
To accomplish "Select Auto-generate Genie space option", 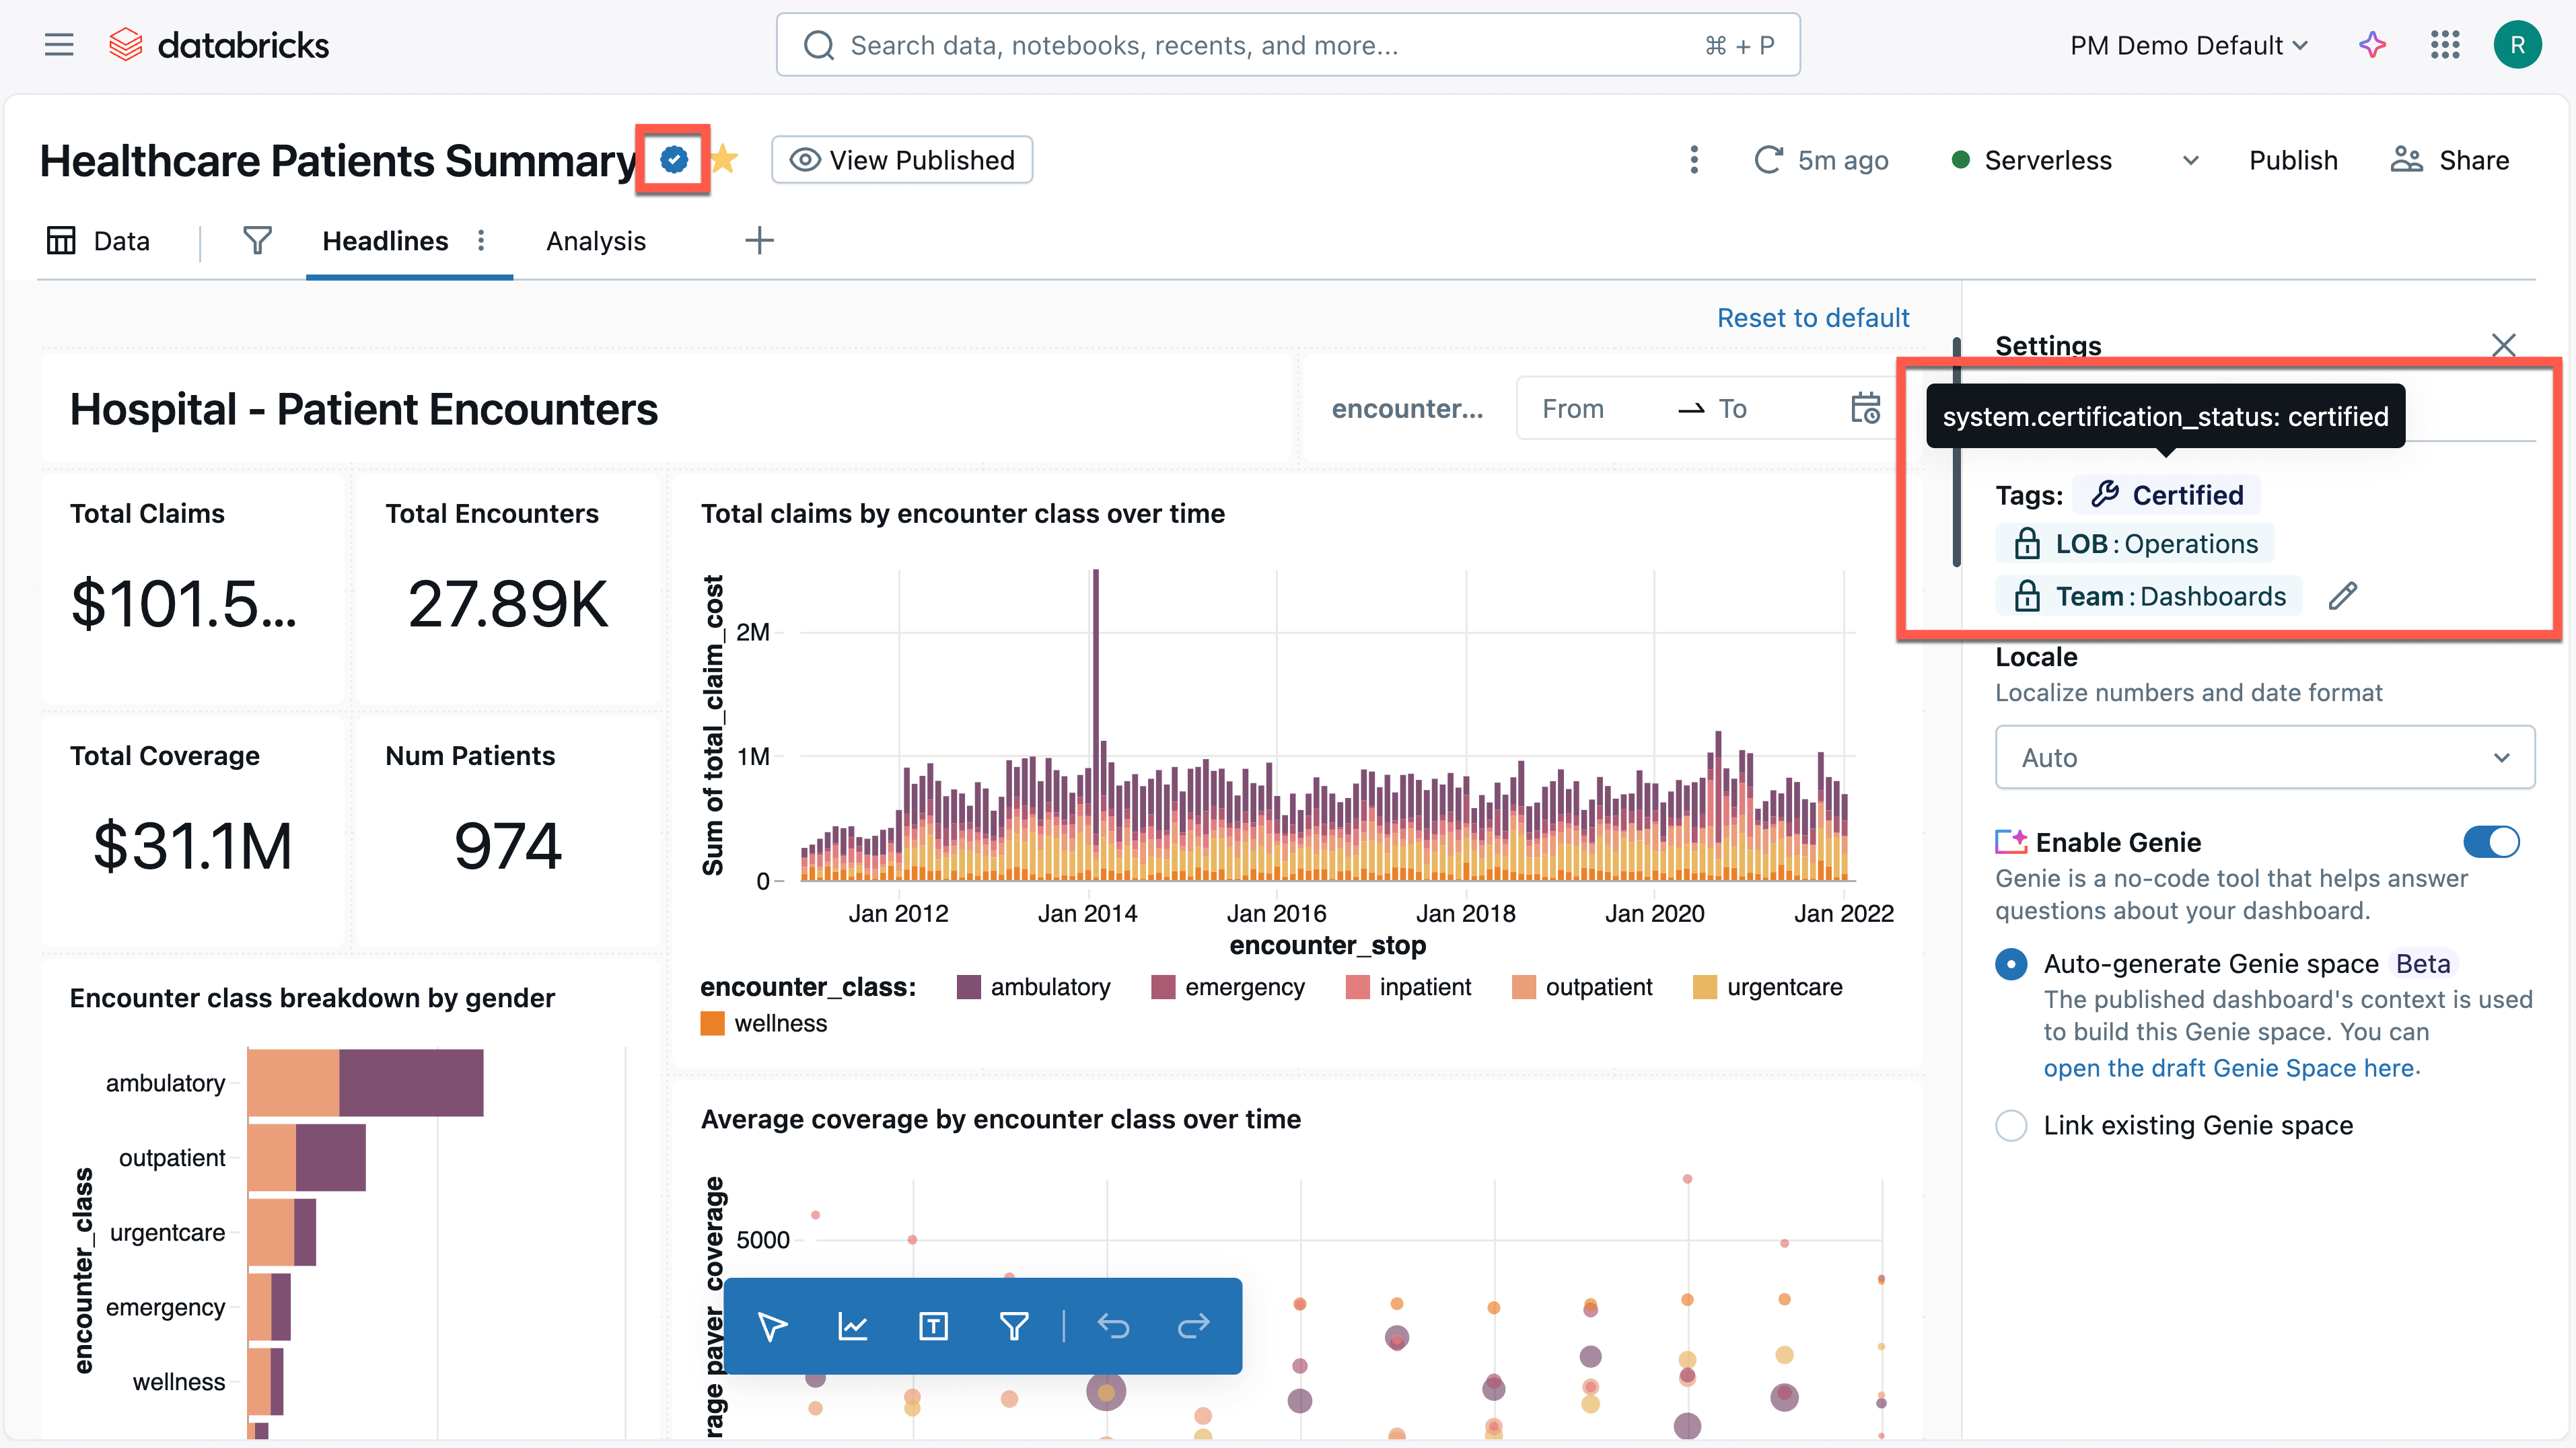I will (x=2011, y=964).
